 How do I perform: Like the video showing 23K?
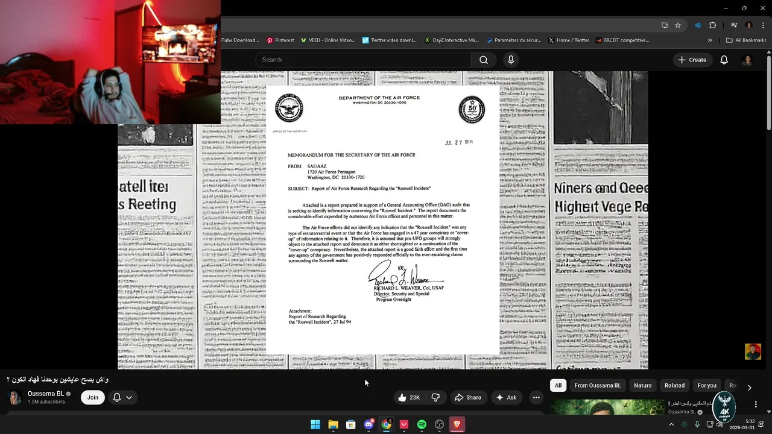click(x=409, y=397)
